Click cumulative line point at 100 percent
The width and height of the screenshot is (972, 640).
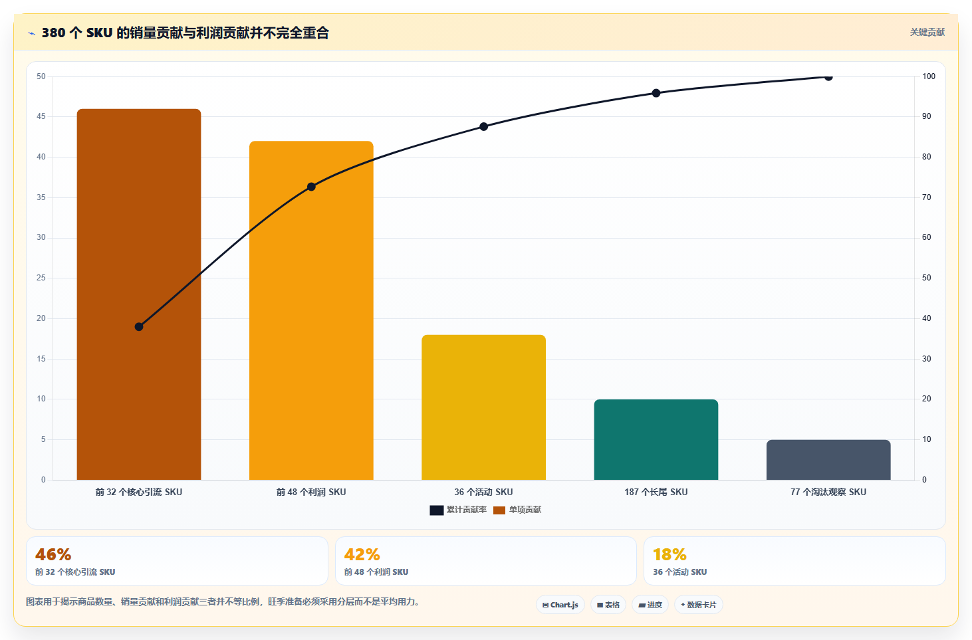tap(828, 77)
